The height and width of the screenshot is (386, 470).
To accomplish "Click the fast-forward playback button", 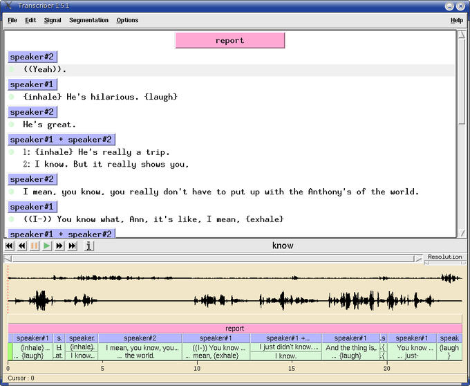I will click(x=59, y=246).
